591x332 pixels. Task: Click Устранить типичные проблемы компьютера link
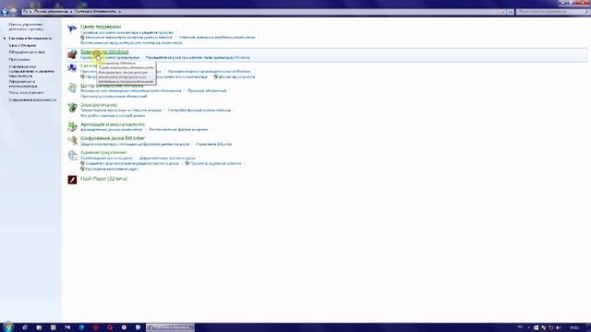pyautogui.click(x=217, y=37)
